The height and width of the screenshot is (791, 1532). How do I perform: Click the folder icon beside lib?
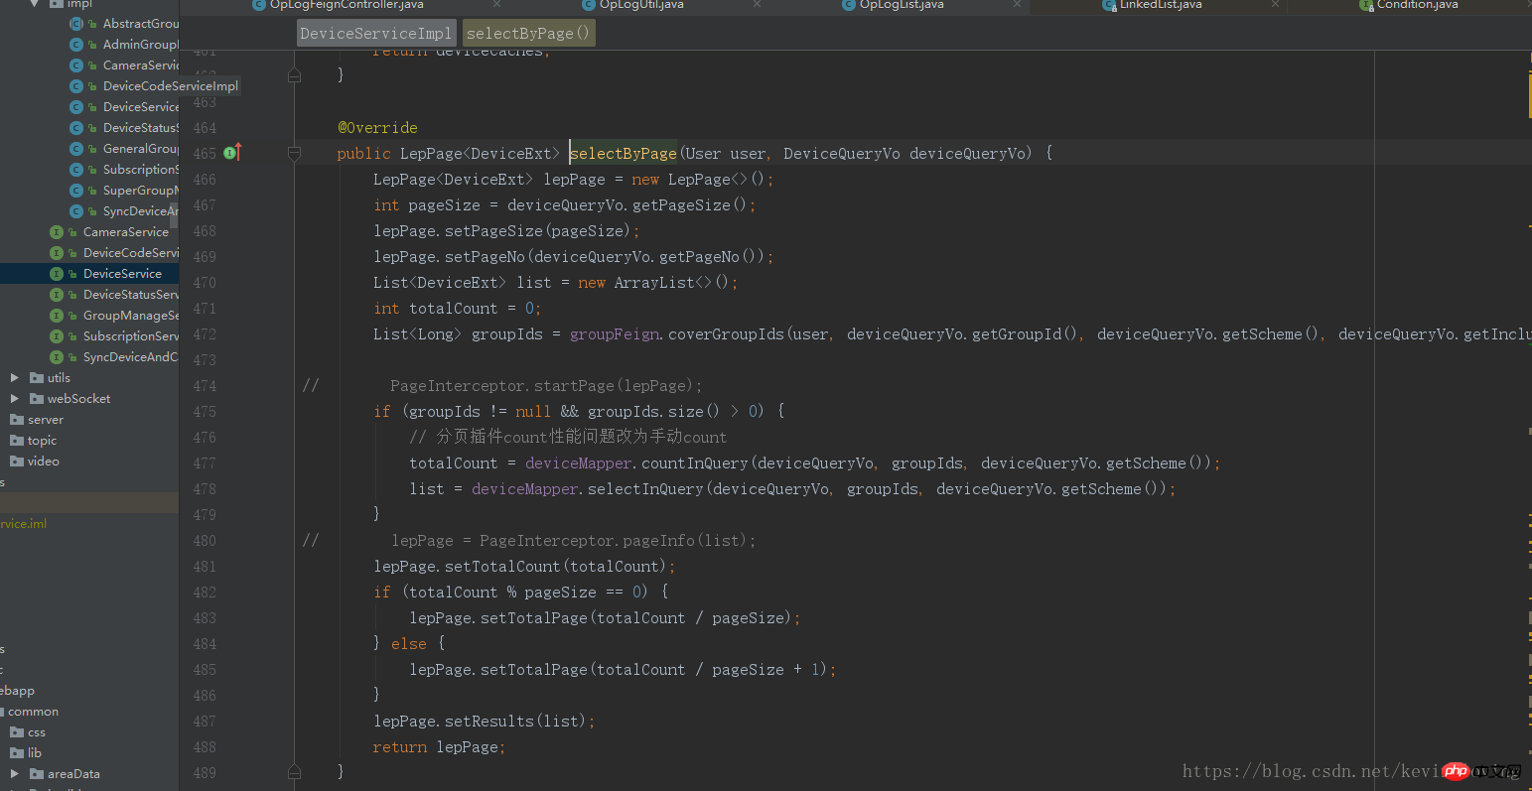17,752
